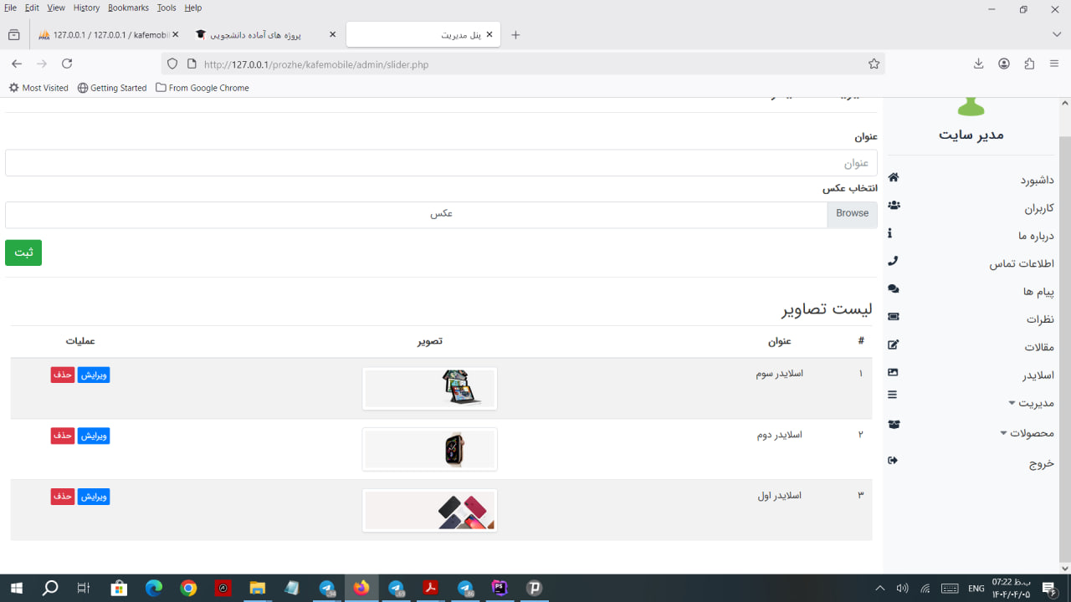This screenshot has width=1071, height=602.
Task: Expand the محصولات dropdown menu
Action: 1027,433
